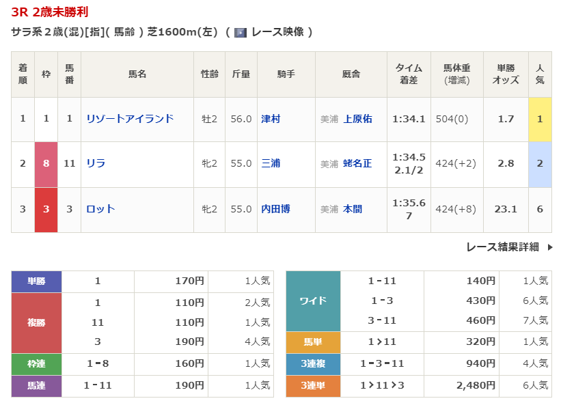The width and height of the screenshot is (561, 403).
Task: Click the 馬名 column header
Action: click(x=137, y=74)
